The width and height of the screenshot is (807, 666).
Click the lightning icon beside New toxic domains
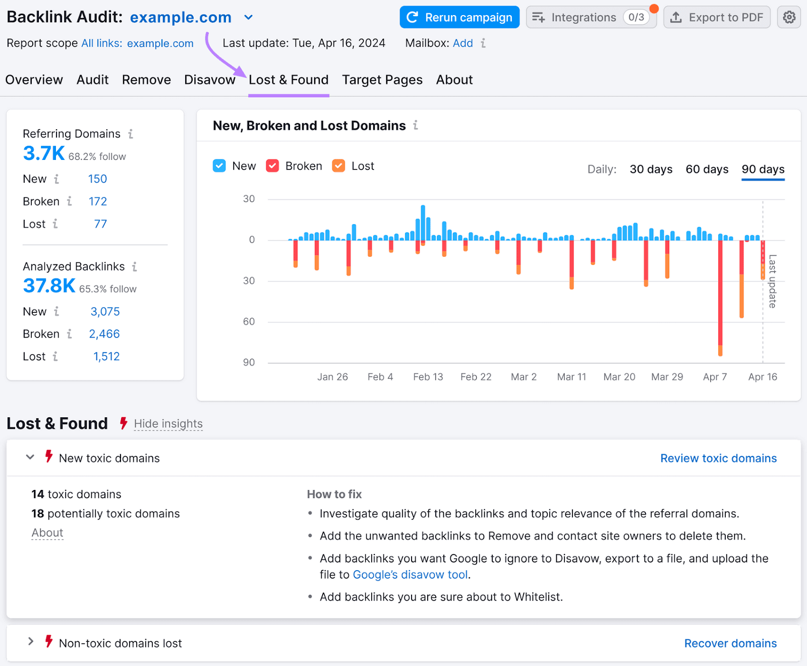click(48, 457)
